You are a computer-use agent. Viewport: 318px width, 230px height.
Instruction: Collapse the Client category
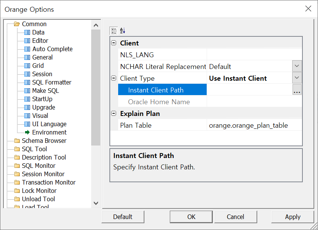coord(114,43)
